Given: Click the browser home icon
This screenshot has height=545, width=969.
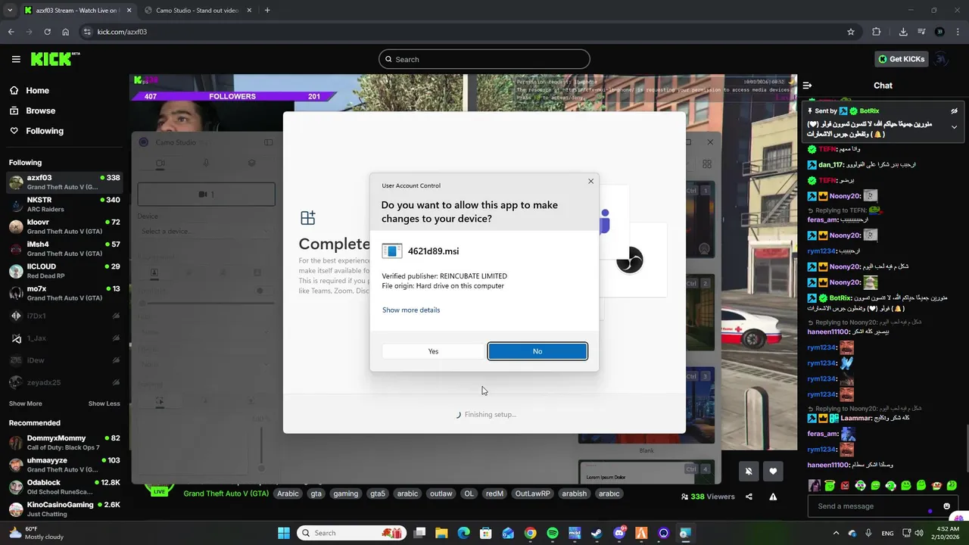Looking at the screenshot, I should [66, 32].
